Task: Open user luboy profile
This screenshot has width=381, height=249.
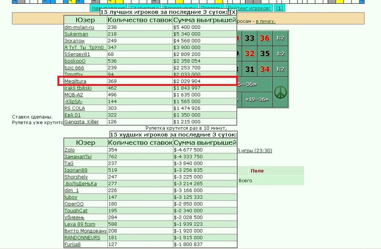Action: [71, 197]
